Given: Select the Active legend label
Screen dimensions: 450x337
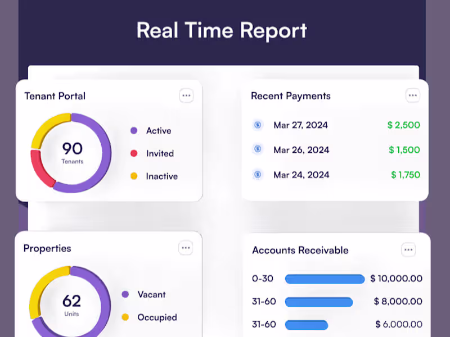Looking at the screenshot, I should click(x=159, y=131).
